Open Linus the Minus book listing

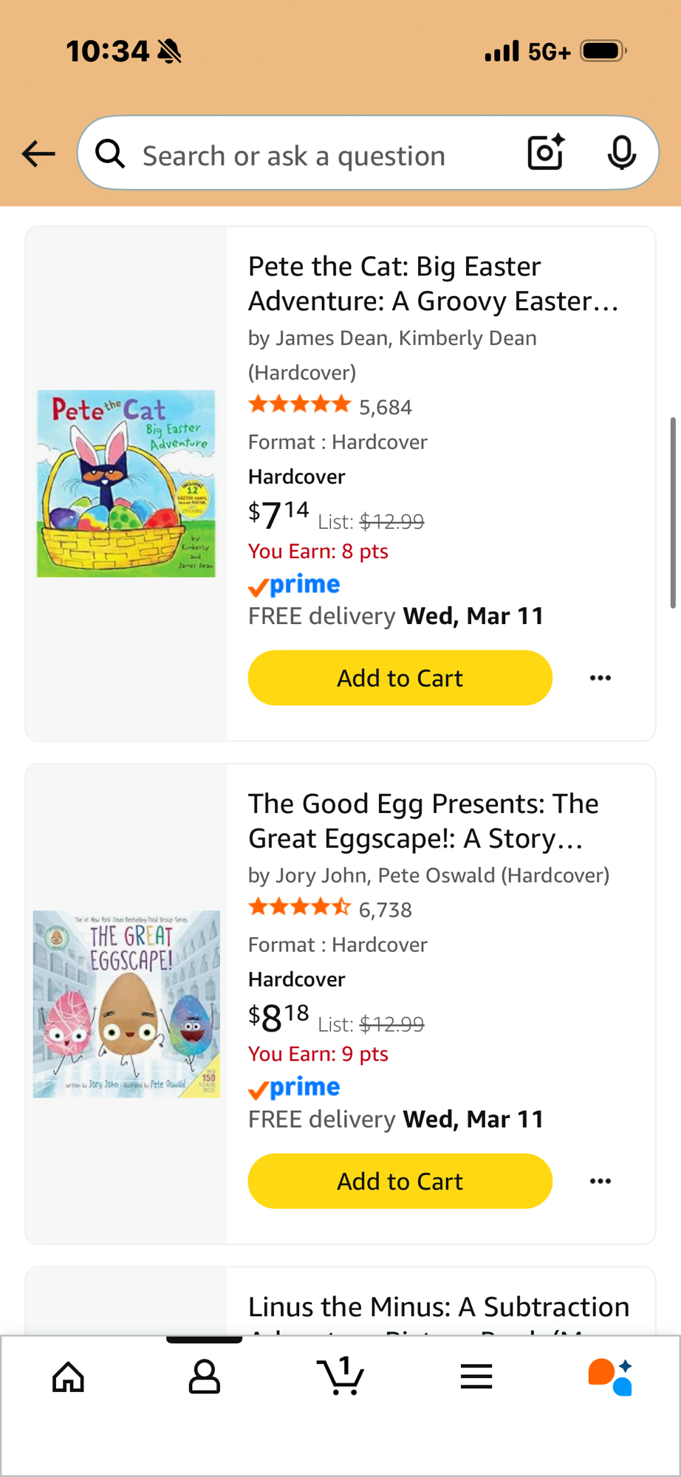(438, 1308)
